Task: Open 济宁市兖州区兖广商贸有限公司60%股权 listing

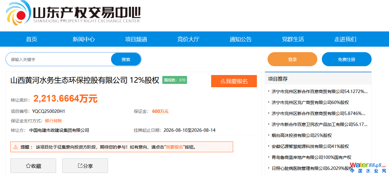Action: (310, 102)
